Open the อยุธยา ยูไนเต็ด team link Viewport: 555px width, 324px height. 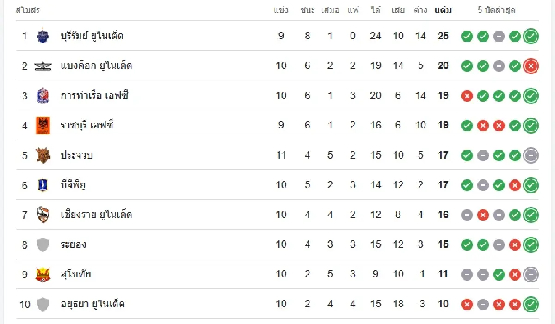tap(93, 304)
